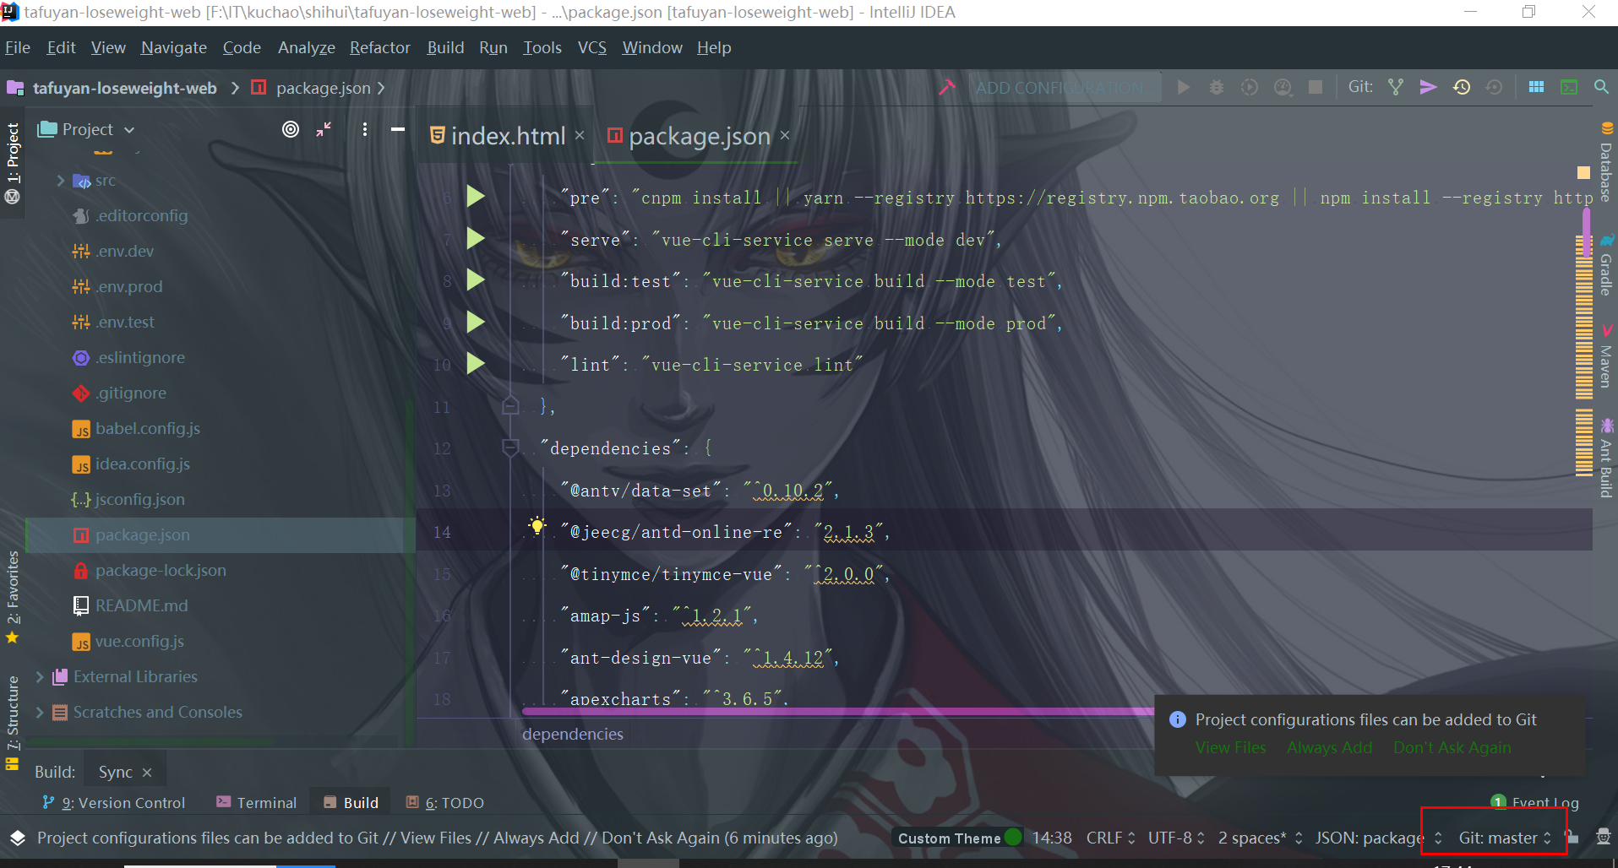1618x868 pixels.
Task: Click the Git rollback icon
Action: point(1494,87)
